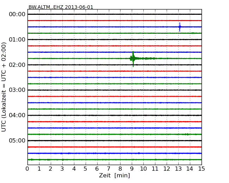The image size is (229, 183).
Task: Click the 01:00 time label
Action: coord(17,39)
